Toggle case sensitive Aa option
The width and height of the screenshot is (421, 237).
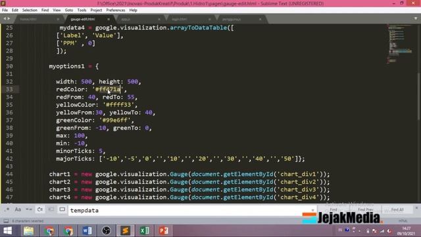click(x=18, y=209)
